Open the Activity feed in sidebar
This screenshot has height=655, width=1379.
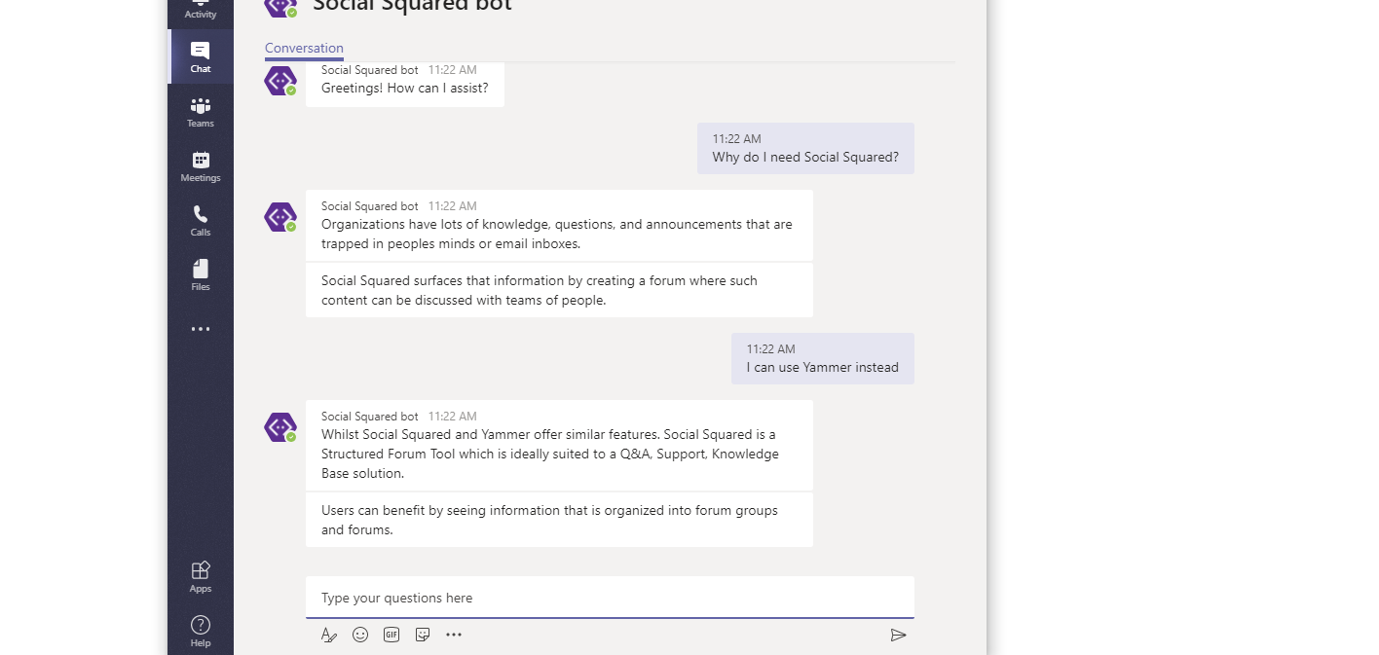[x=201, y=10]
